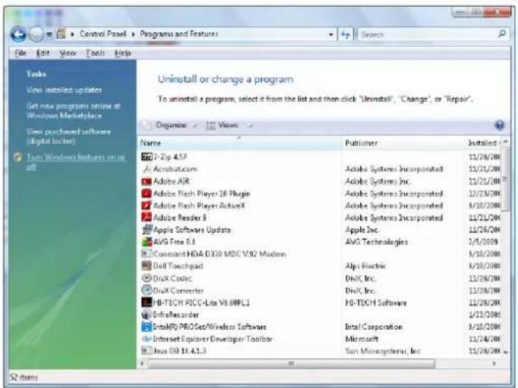Open Turn Windows features on or off

pyautogui.click(x=76, y=161)
